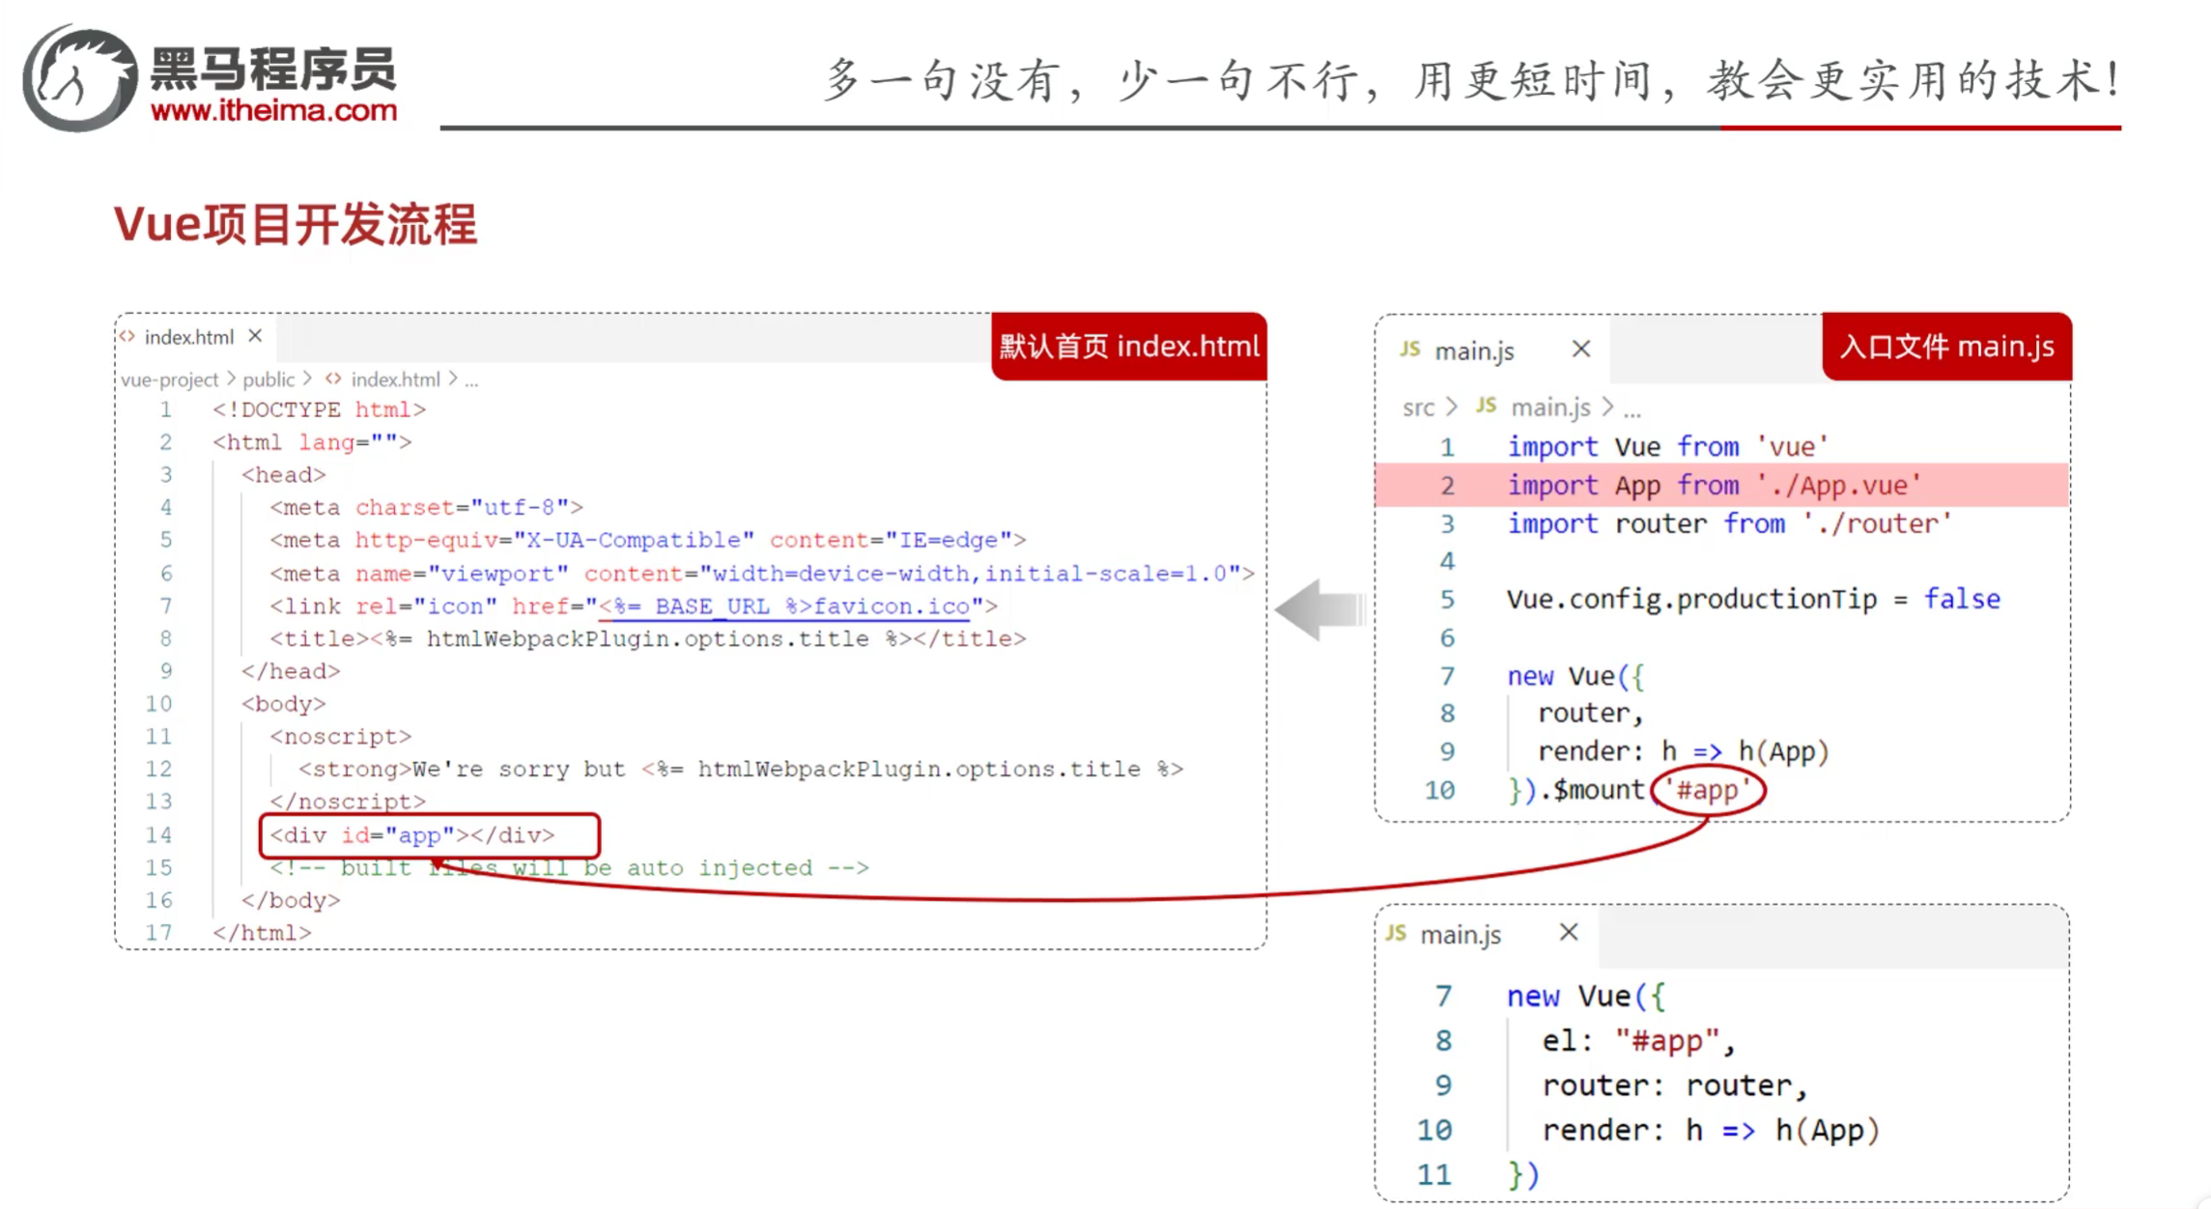Close the lower main.js tab
Viewport: 2211px width, 1209px height.
tap(1569, 932)
